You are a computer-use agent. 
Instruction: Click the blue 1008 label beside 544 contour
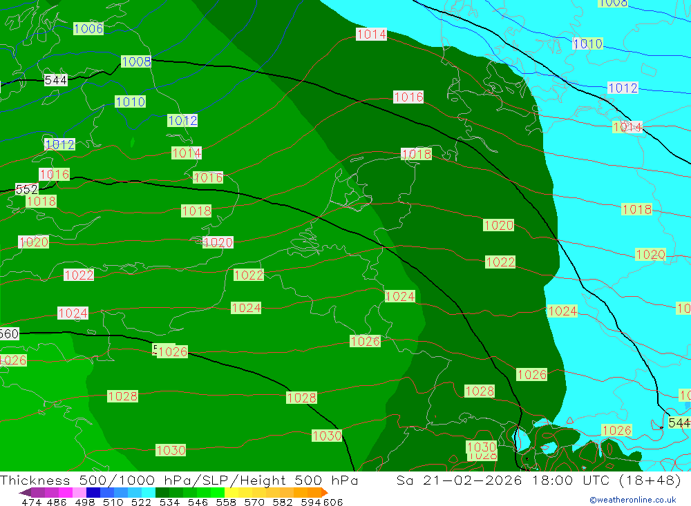click(136, 61)
